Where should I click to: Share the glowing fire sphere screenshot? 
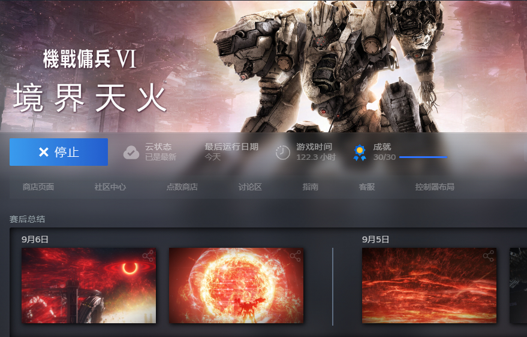296,256
